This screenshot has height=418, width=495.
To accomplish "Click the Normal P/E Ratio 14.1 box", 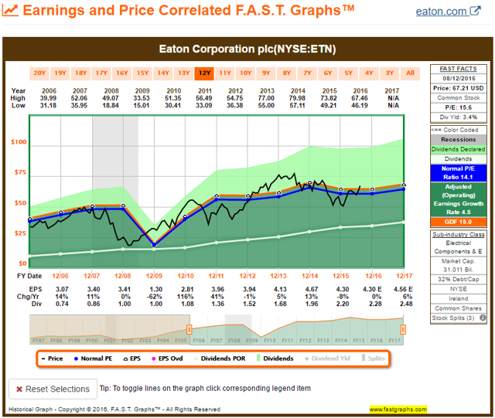I will [x=459, y=173].
